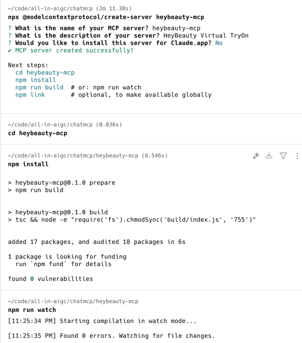Image resolution: width=302 pixels, height=343 pixels.
Task: Click 'cd heybeauty-mcp' under Next steps
Action: click(x=44, y=73)
